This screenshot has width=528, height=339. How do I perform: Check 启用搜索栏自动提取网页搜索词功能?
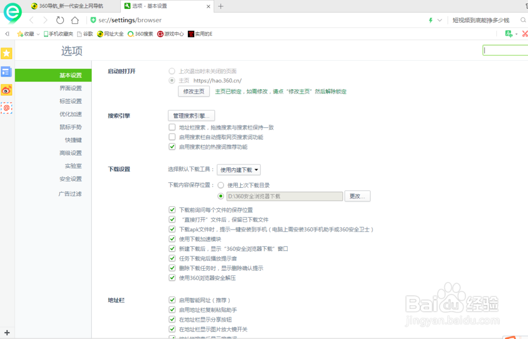point(172,137)
